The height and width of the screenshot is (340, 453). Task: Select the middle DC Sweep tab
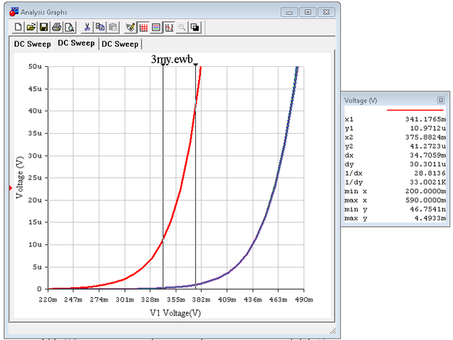tap(76, 43)
